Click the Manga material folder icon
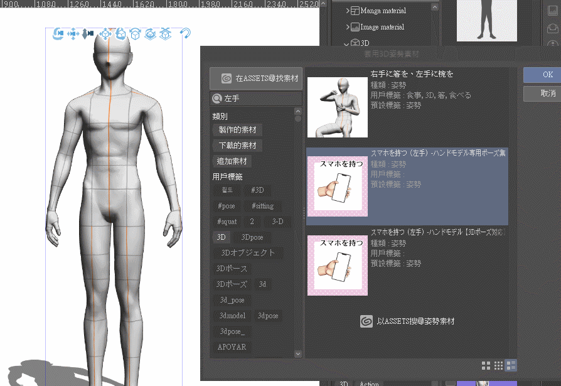The image size is (561, 386). (355, 11)
